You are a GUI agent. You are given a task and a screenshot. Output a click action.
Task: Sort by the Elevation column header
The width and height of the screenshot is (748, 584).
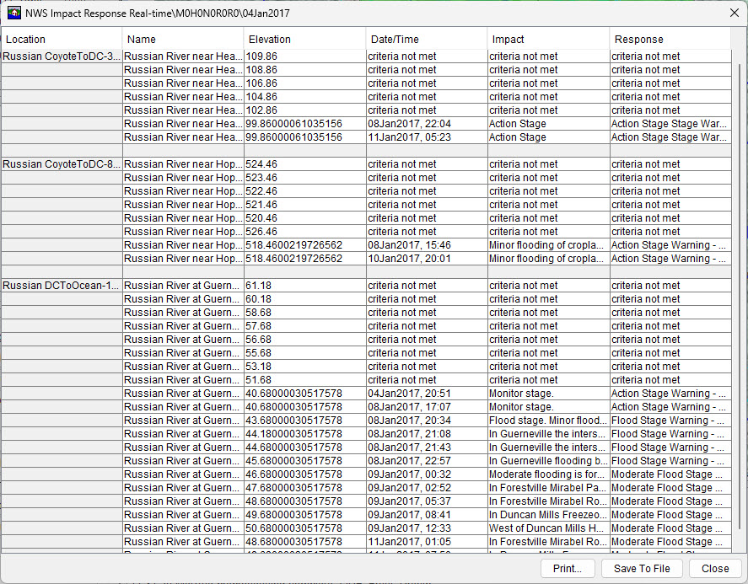point(304,39)
